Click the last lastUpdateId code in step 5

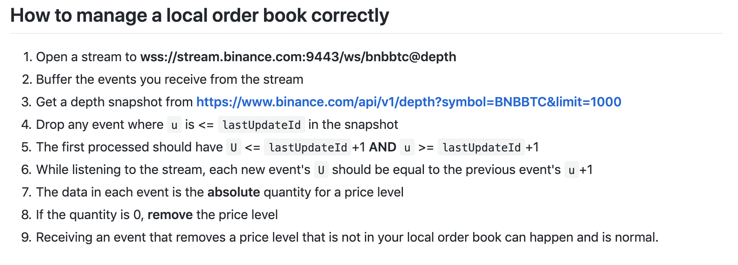(482, 147)
